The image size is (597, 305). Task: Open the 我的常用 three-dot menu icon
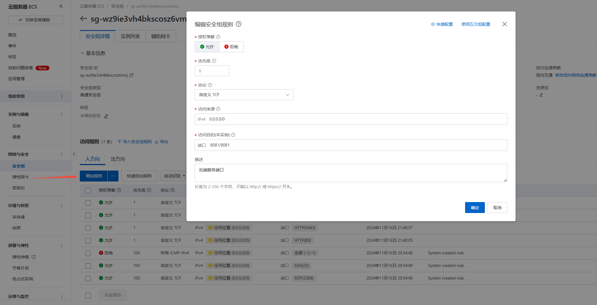[x=61, y=96]
